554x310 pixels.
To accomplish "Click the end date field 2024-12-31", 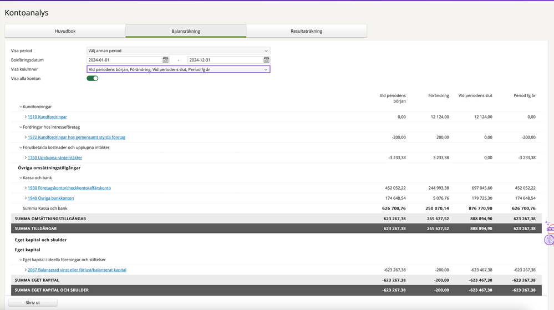I will coord(225,60).
